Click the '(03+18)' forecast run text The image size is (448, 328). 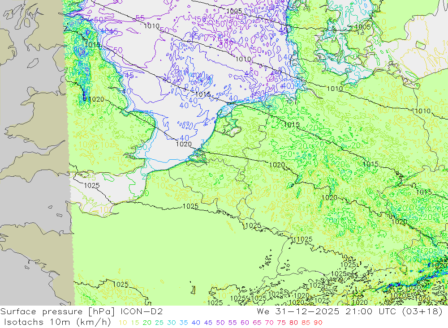422,311
